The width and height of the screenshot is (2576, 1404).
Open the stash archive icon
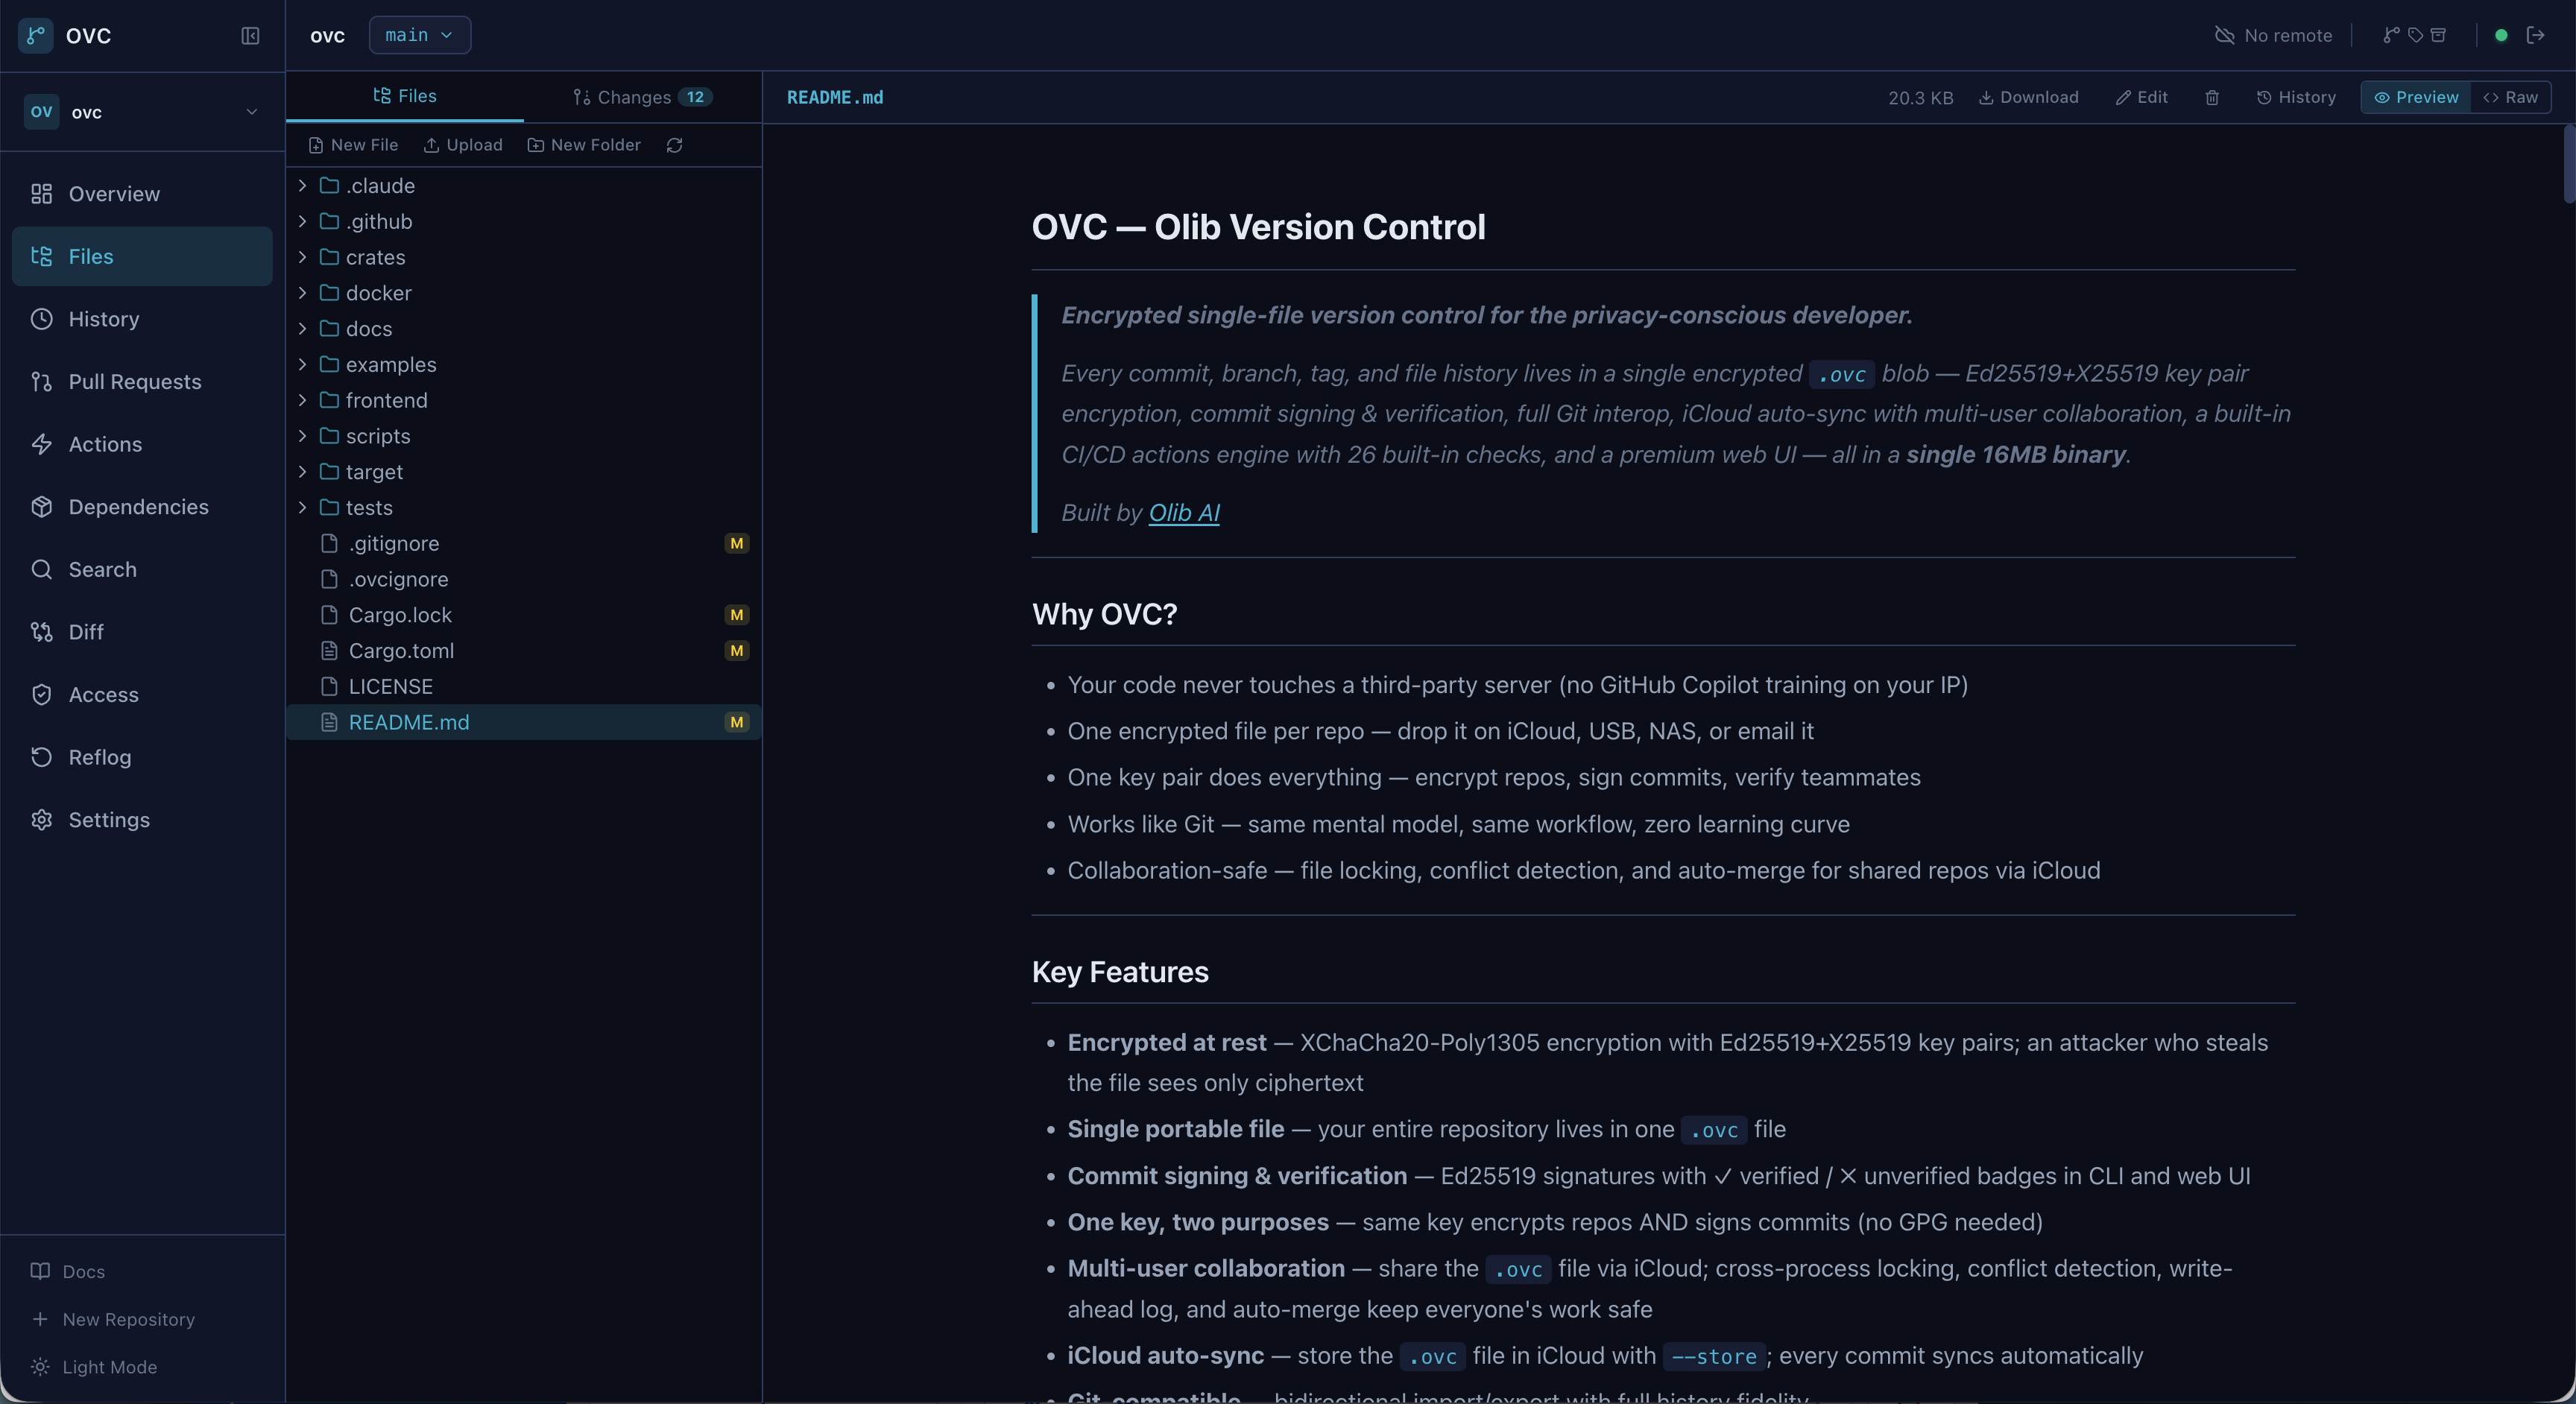coord(2438,35)
